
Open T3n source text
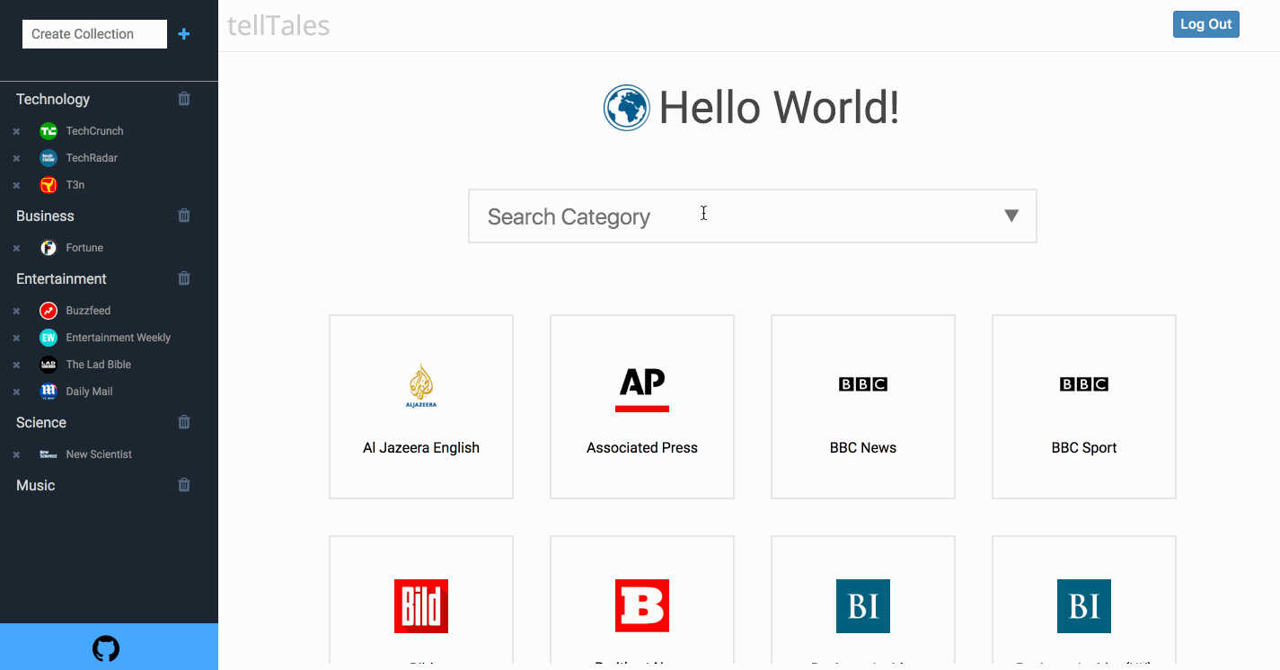pyautogui.click(x=75, y=185)
